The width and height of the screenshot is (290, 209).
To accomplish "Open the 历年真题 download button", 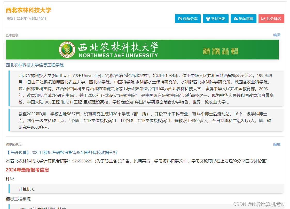I will coord(244,19).
